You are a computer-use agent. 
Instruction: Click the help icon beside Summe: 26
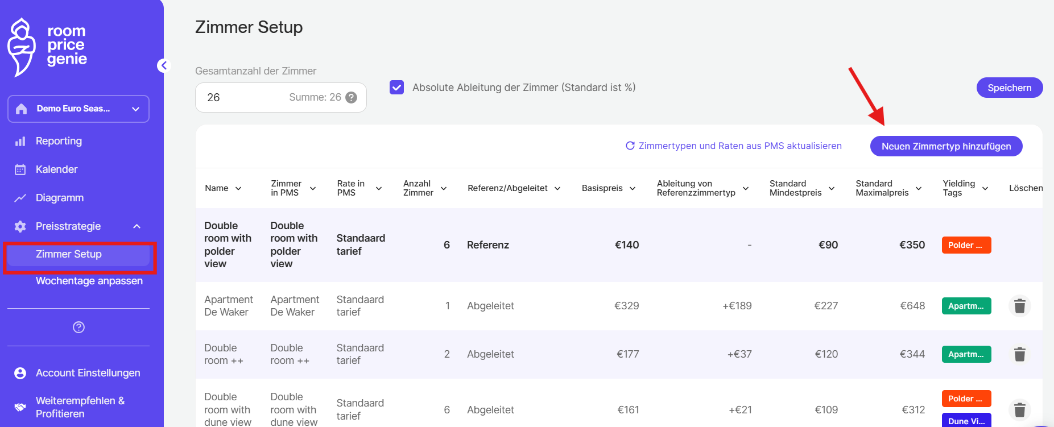tap(352, 98)
